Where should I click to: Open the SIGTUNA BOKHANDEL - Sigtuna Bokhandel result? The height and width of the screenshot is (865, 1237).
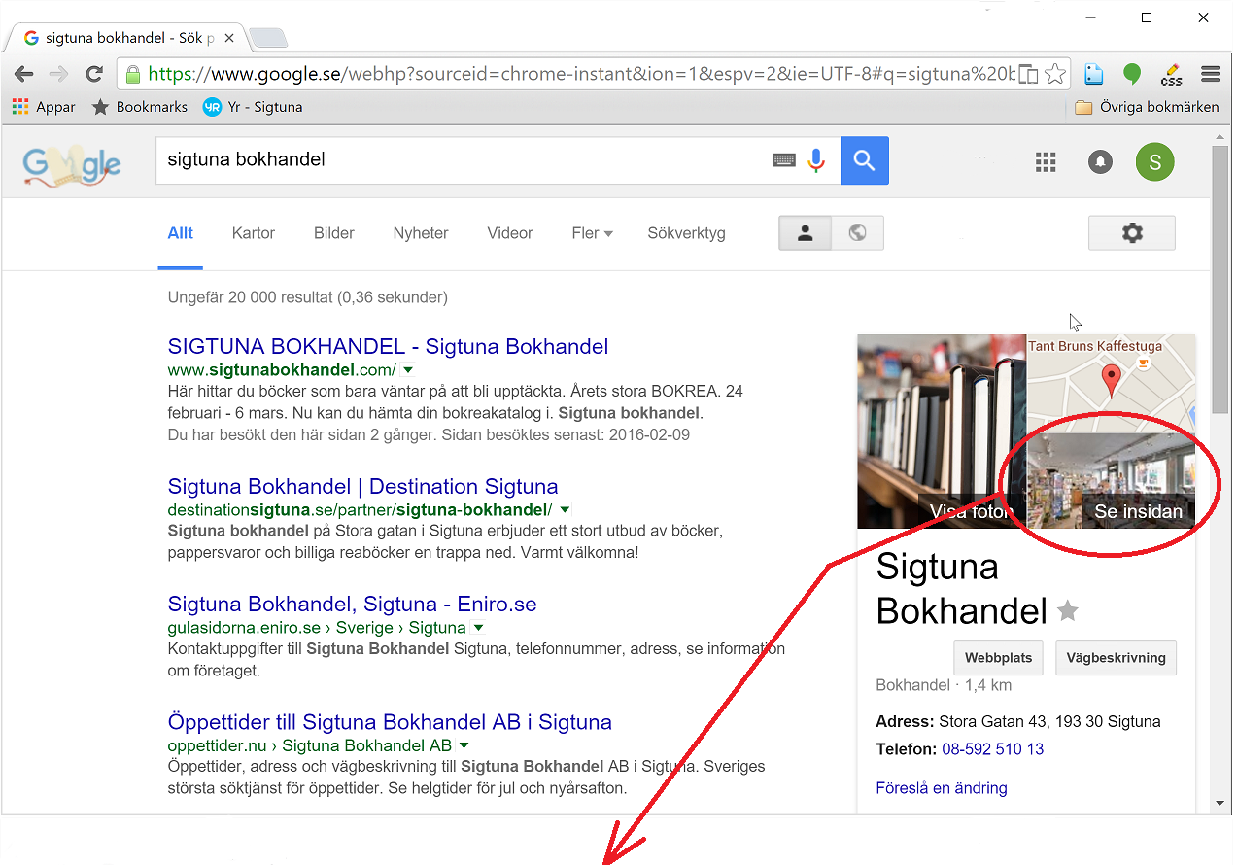[x=389, y=347]
